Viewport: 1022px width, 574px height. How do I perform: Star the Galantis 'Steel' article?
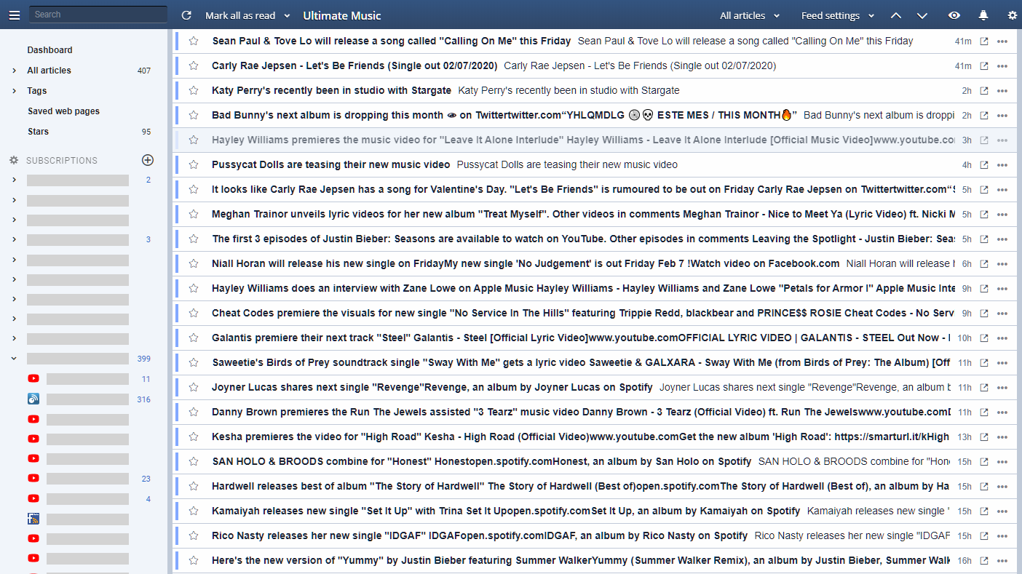(194, 338)
